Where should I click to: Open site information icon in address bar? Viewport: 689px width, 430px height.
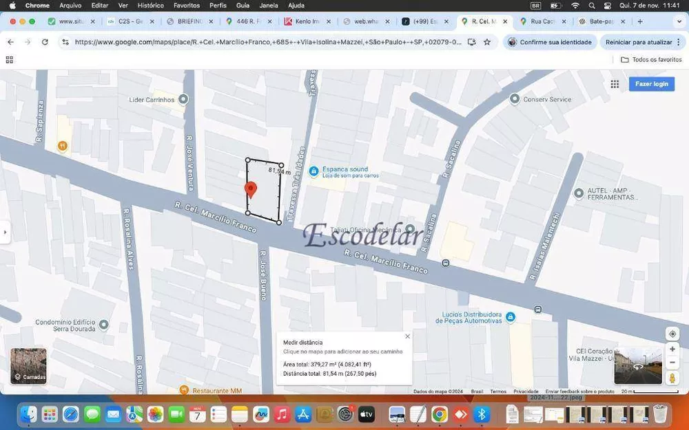tap(65, 42)
